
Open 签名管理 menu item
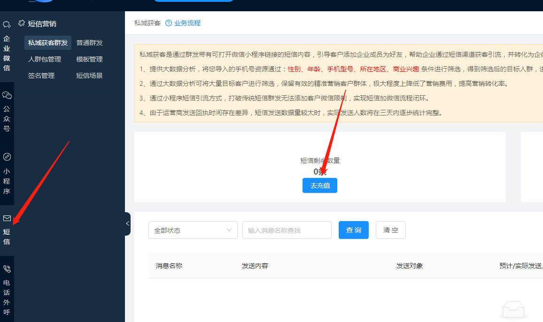coord(41,76)
